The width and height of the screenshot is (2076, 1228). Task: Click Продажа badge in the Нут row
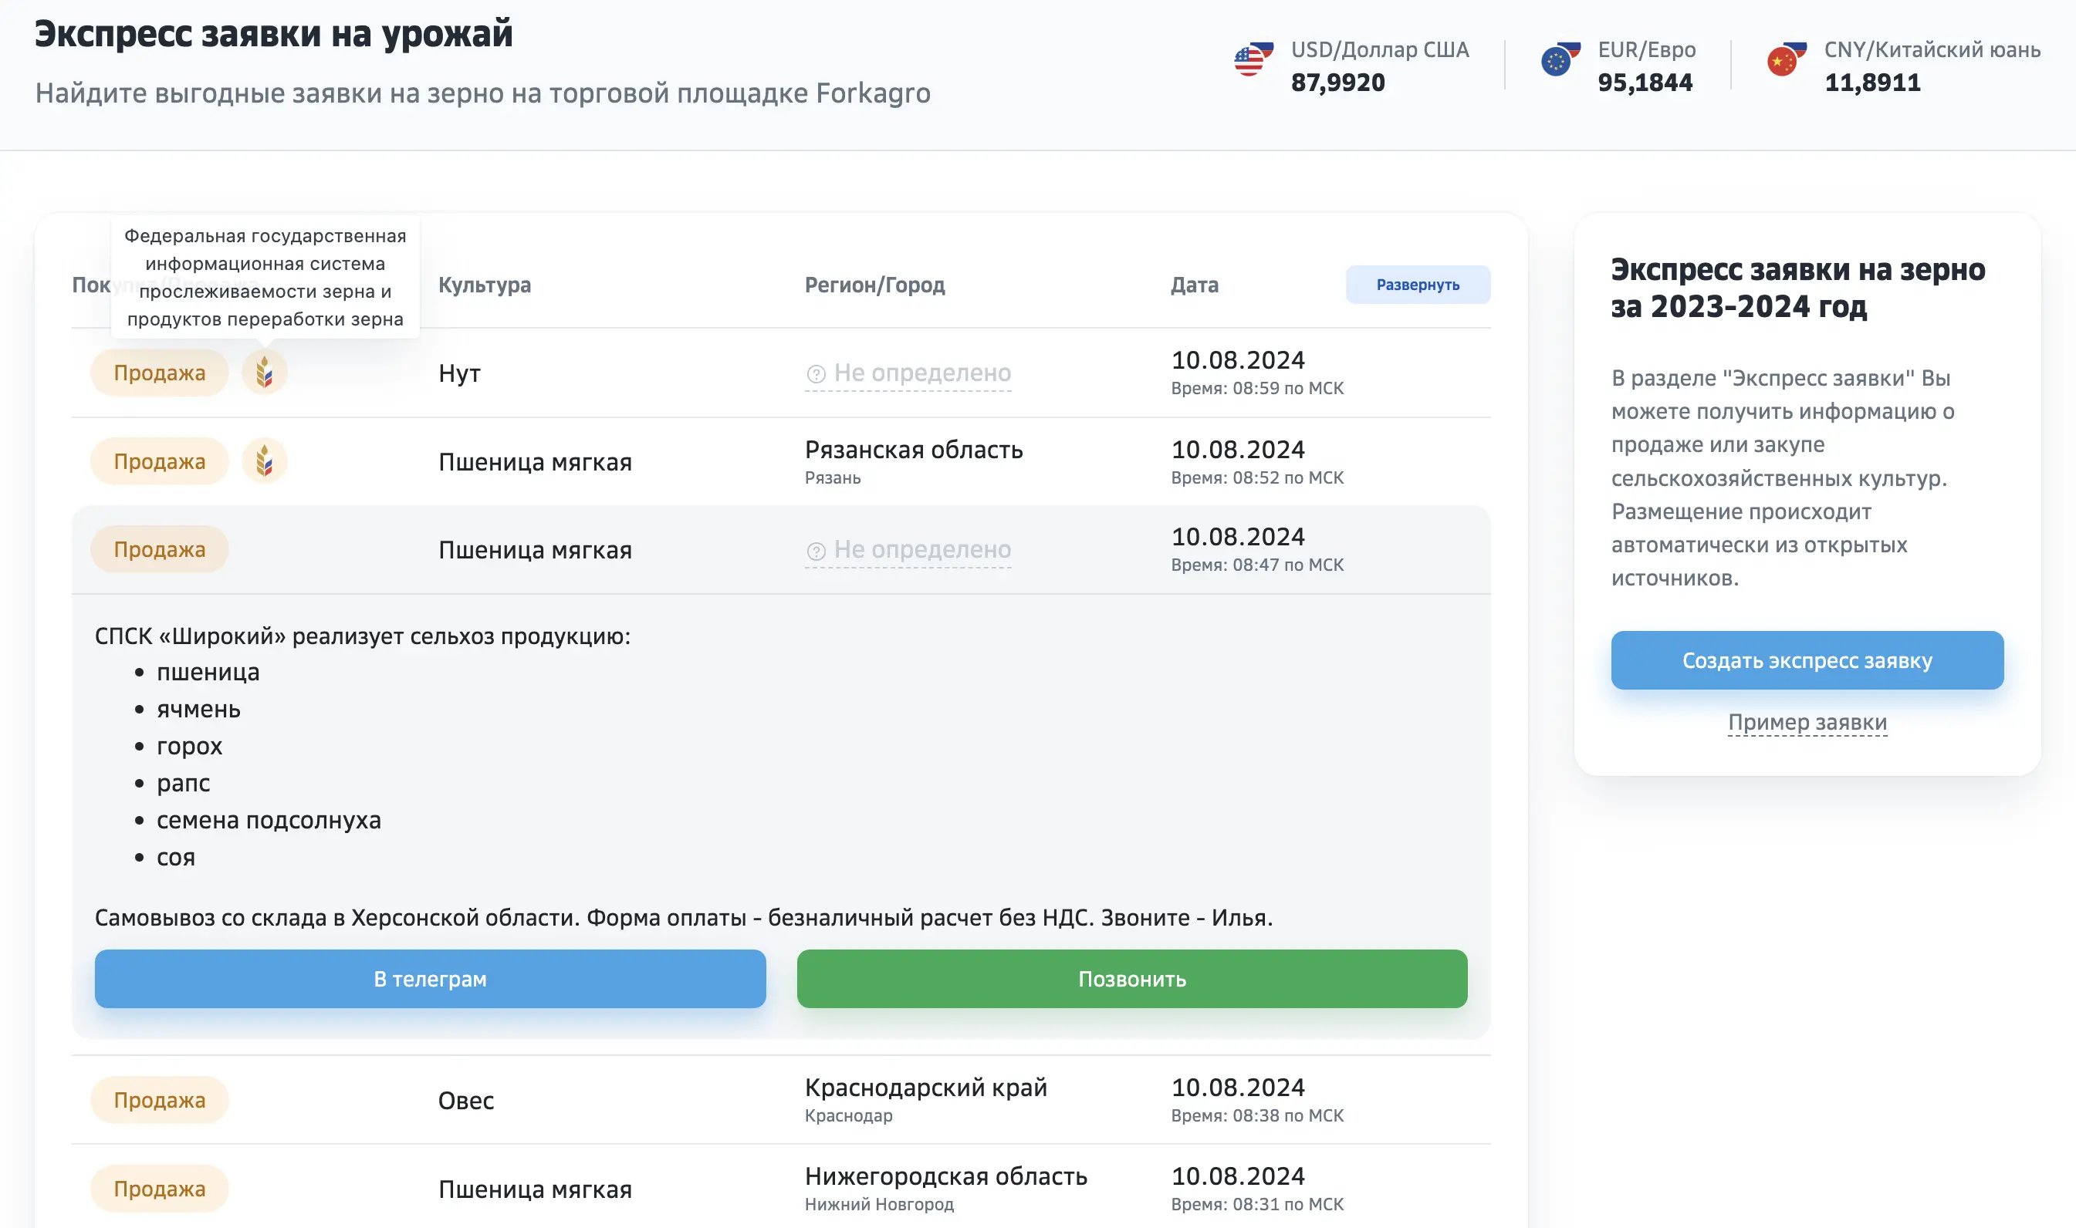click(159, 373)
